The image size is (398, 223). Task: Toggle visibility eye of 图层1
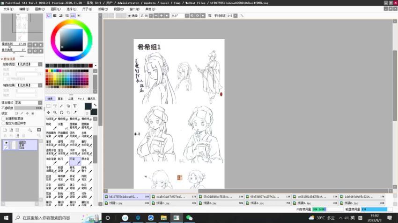click(6, 143)
